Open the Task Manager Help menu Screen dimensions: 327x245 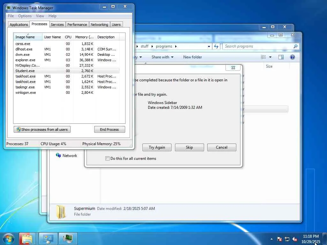(x=52, y=16)
